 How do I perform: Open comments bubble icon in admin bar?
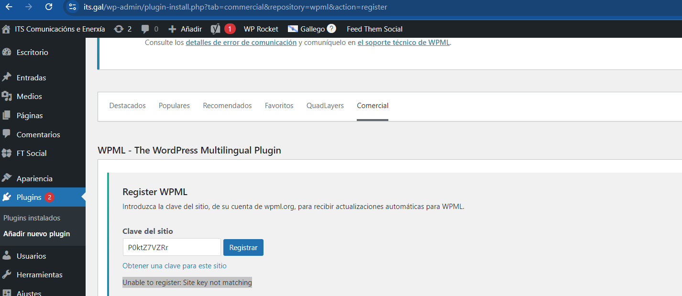pyautogui.click(x=145, y=29)
